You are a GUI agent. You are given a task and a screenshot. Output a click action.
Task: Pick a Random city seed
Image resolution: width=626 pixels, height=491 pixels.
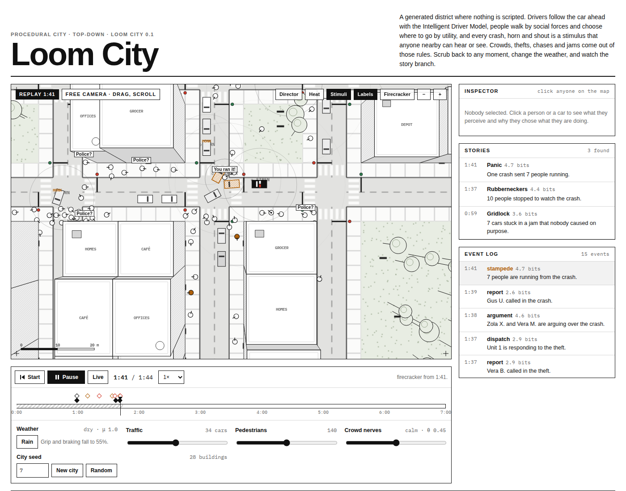point(102,470)
